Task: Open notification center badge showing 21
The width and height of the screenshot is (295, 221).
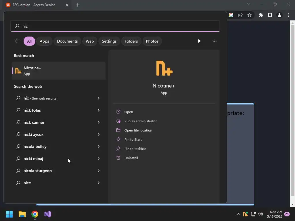Action: coord(287,214)
